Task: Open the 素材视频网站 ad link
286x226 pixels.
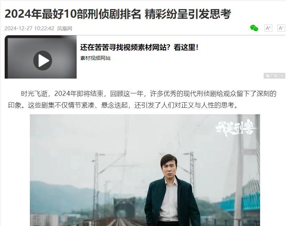Action: 95,58
